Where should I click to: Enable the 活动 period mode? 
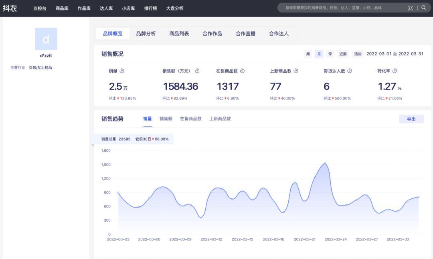[357, 53]
